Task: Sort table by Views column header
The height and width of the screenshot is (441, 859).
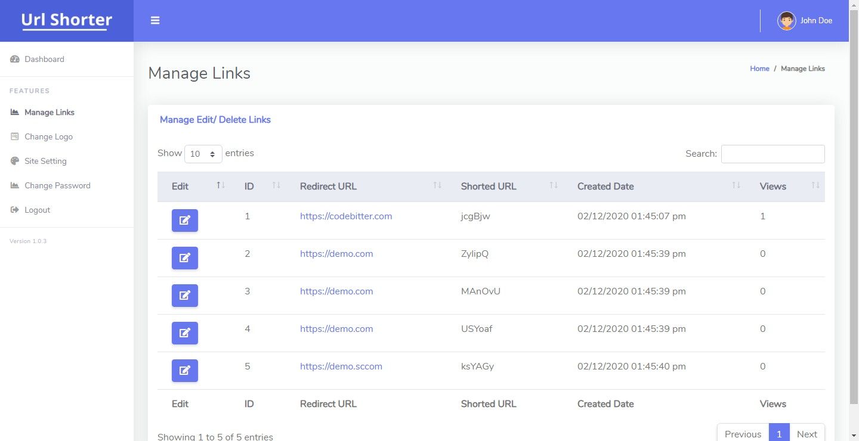Action: point(773,187)
